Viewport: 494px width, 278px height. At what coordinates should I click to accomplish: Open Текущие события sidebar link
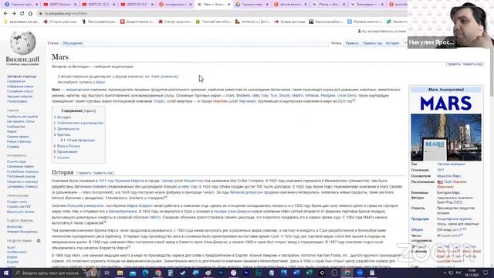(x=19, y=97)
